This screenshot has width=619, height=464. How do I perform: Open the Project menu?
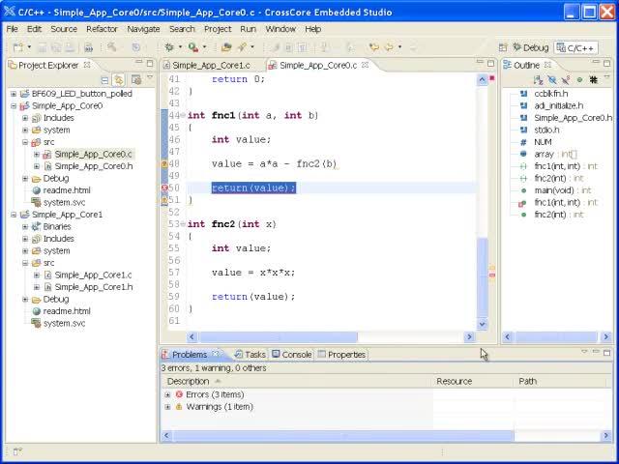point(218,29)
